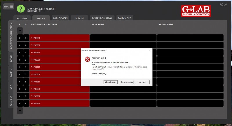Viewport: 232px width, 126px height.
Task: Open the MENU hamburger button
Action: [x=9, y=6]
